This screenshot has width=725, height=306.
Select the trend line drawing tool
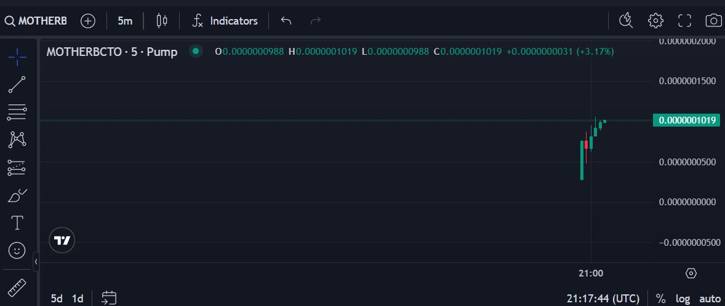[17, 84]
